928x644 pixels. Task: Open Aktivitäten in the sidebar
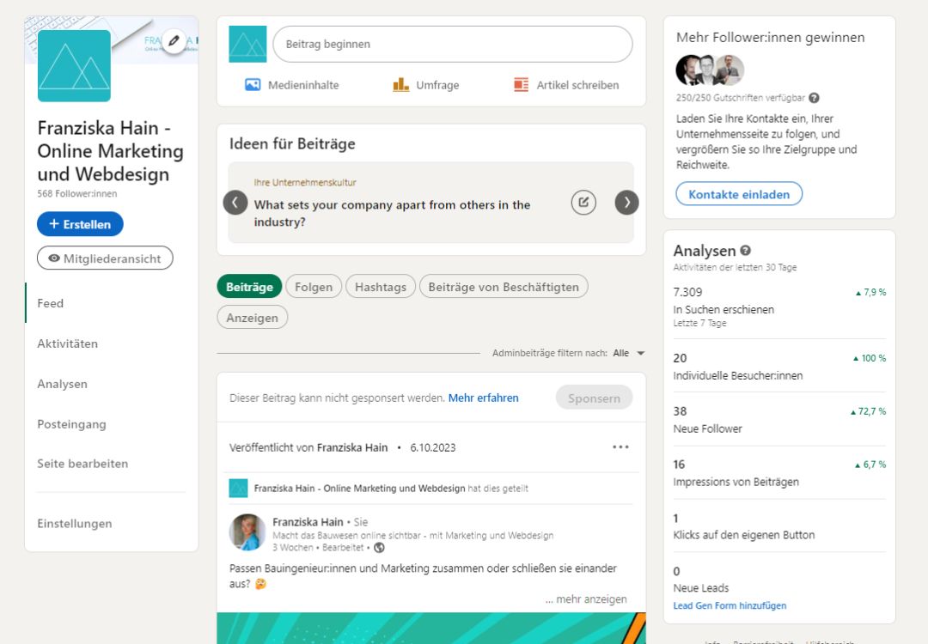click(x=68, y=343)
